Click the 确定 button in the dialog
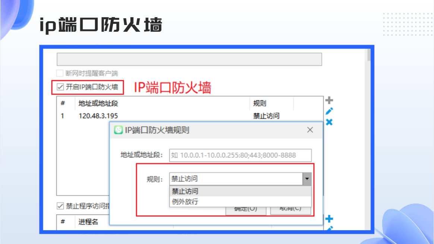Image resolution: width=434 pixels, height=244 pixels. tap(246, 210)
